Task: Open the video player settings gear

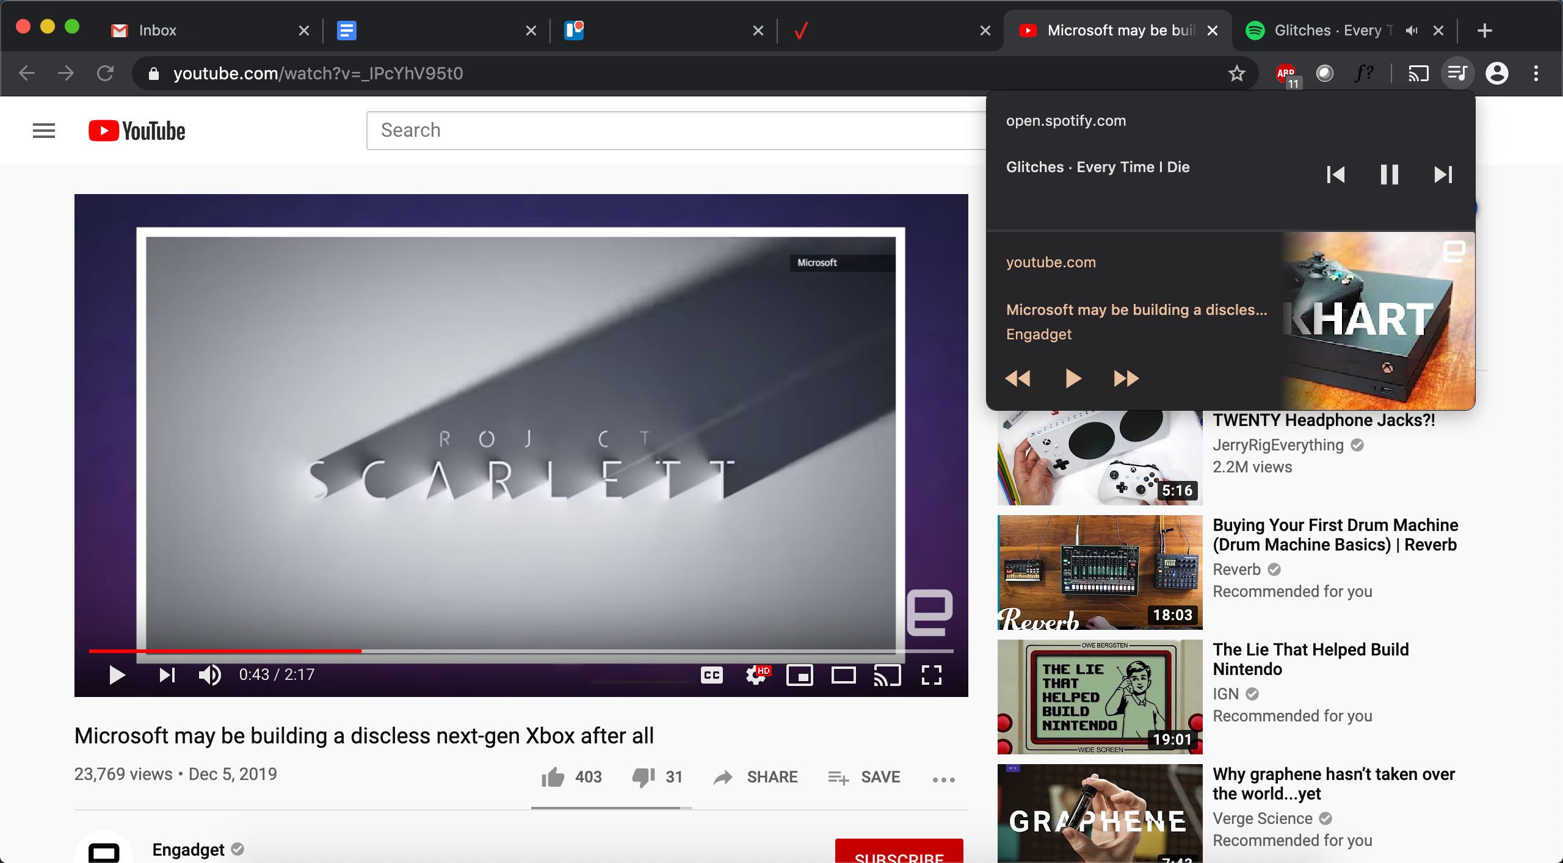Action: point(755,674)
